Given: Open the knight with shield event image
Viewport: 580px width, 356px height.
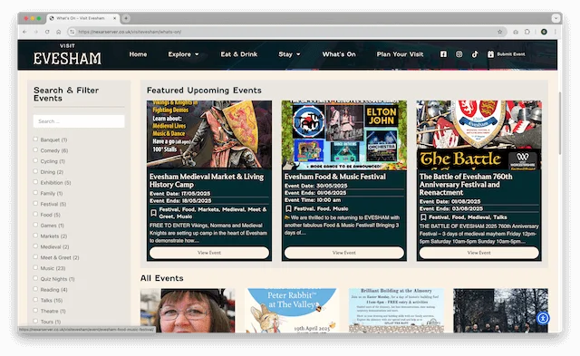Looking at the screenshot, I should tap(209, 135).
